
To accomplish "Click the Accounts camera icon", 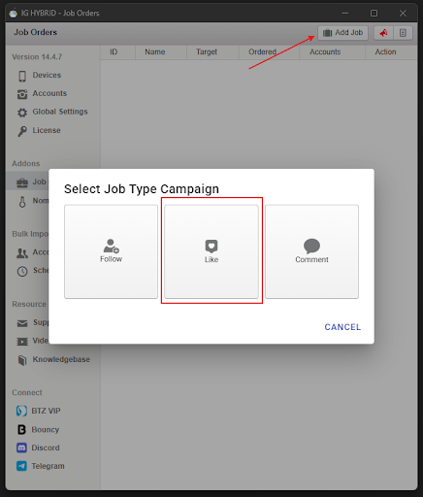I will [x=22, y=94].
